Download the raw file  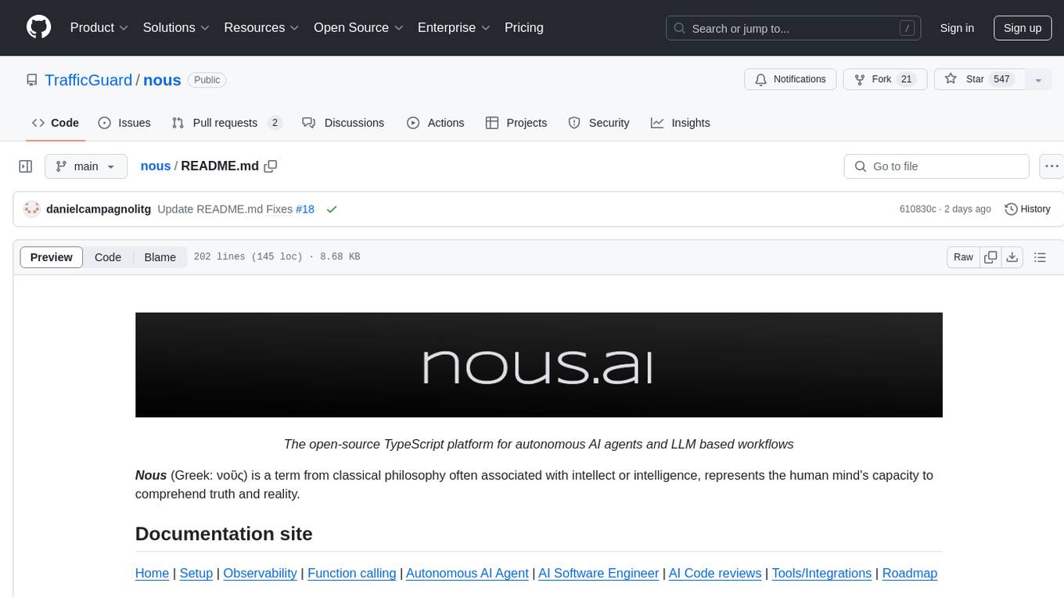pyautogui.click(x=1012, y=257)
